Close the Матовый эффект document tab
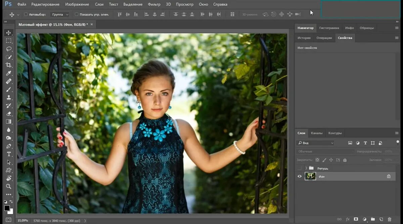The height and width of the screenshot is (224, 403). [x=92, y=25]
